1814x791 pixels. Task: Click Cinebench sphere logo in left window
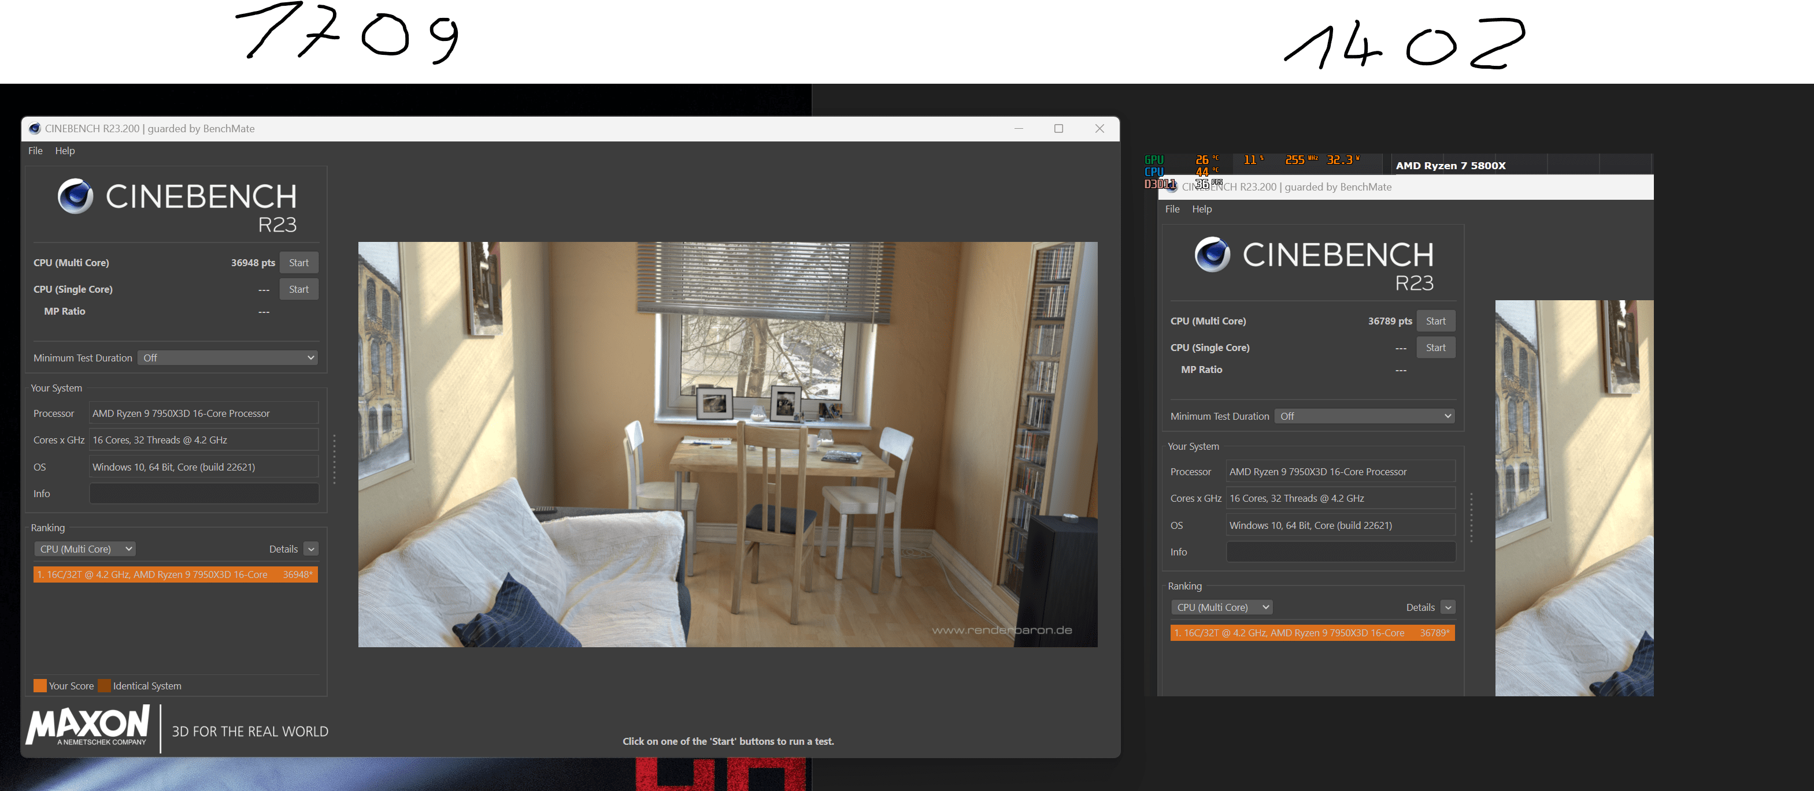[75, 196]
